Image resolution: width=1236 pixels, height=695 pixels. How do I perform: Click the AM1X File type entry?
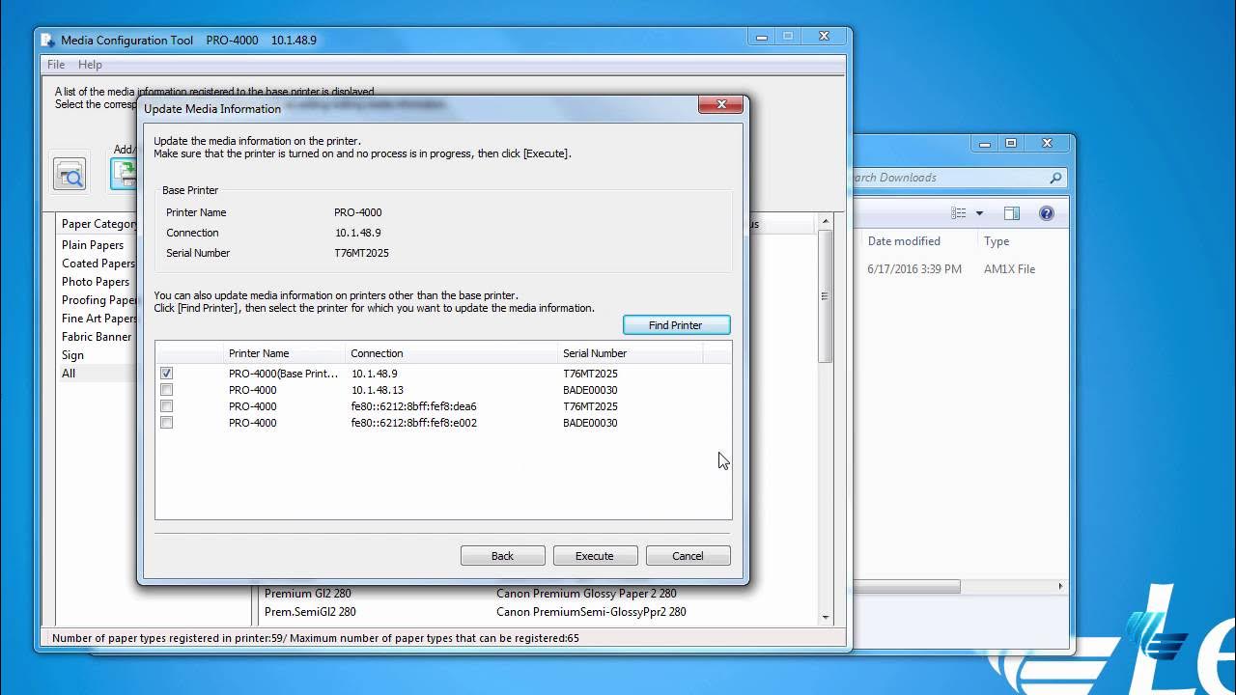(1009, 269)
